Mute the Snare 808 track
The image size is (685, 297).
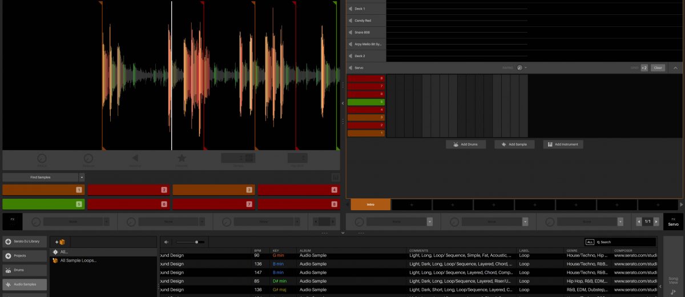[350, 33]
